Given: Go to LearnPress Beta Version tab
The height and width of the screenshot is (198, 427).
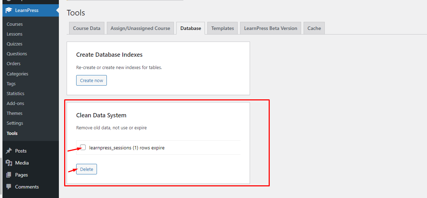Looking at the screenshot, I should [x=270, y=28].
